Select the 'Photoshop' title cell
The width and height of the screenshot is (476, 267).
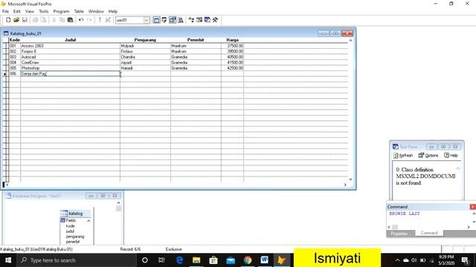coord(70,68)
